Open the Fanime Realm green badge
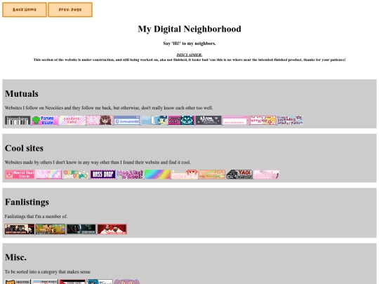 click(x=45, y=121)
